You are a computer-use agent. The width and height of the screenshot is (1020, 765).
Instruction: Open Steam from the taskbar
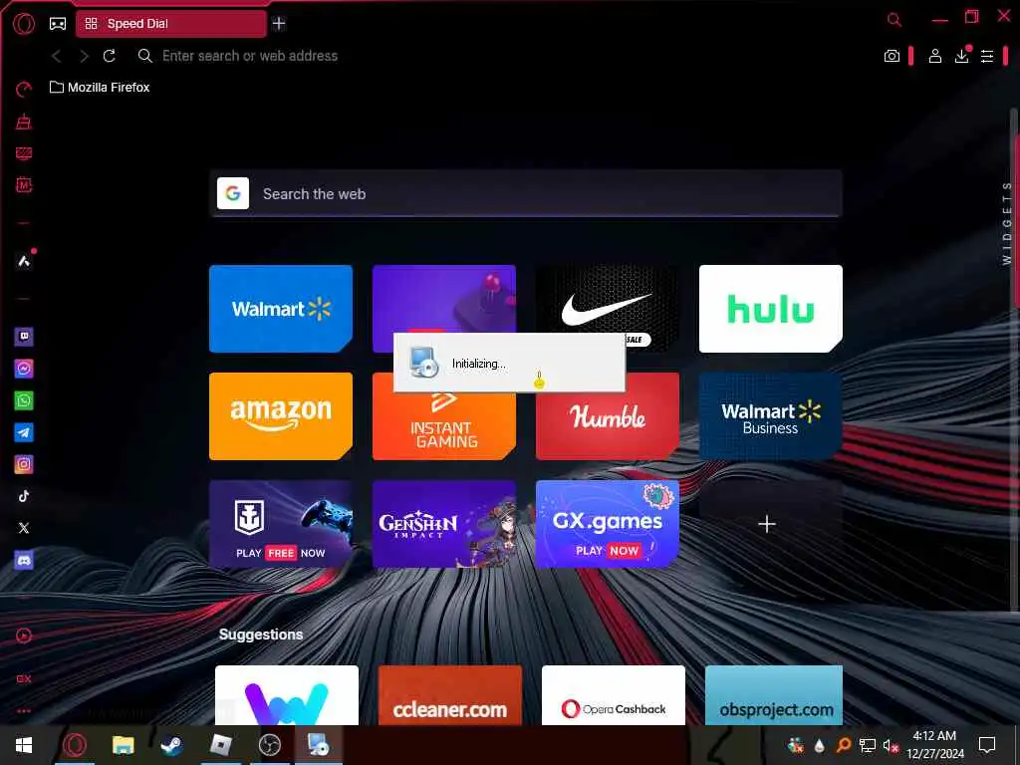point(171,745)
